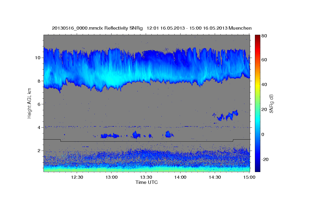Click the colorbar value -20

click(x=265, y=159)
